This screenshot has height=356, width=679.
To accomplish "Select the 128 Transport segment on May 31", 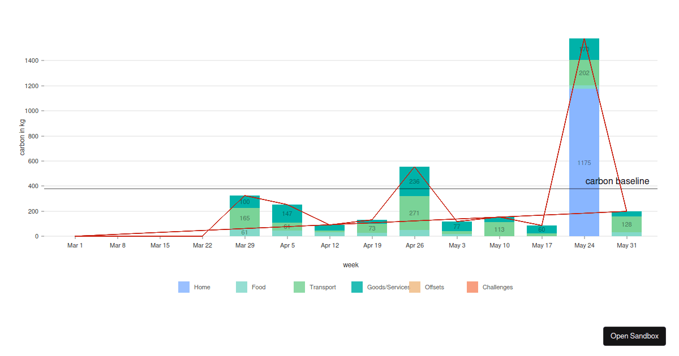I will click(x=626, y=224).
